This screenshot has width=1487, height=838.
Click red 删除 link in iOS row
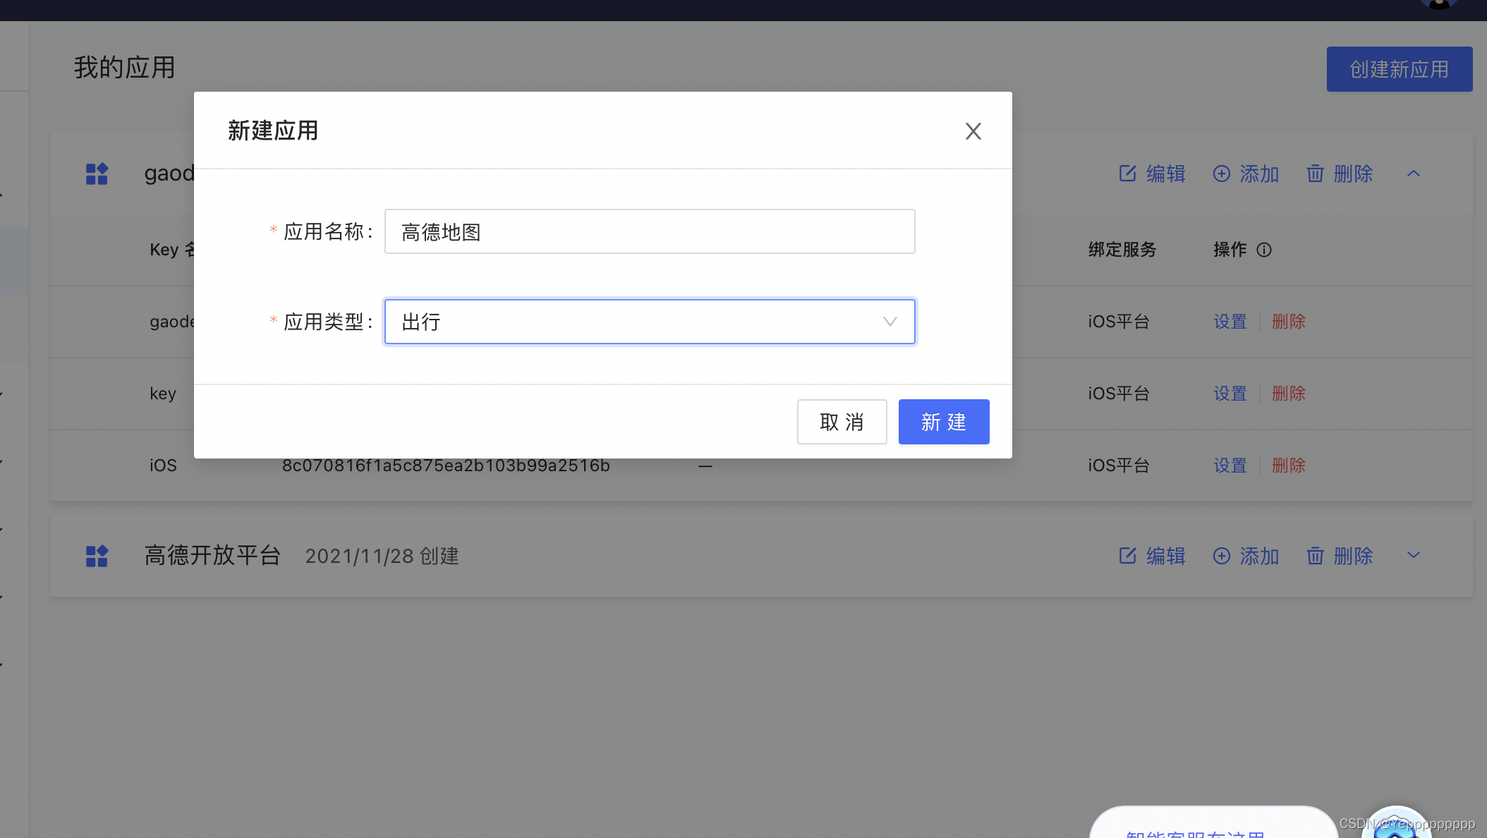[x=1288, y=466]
